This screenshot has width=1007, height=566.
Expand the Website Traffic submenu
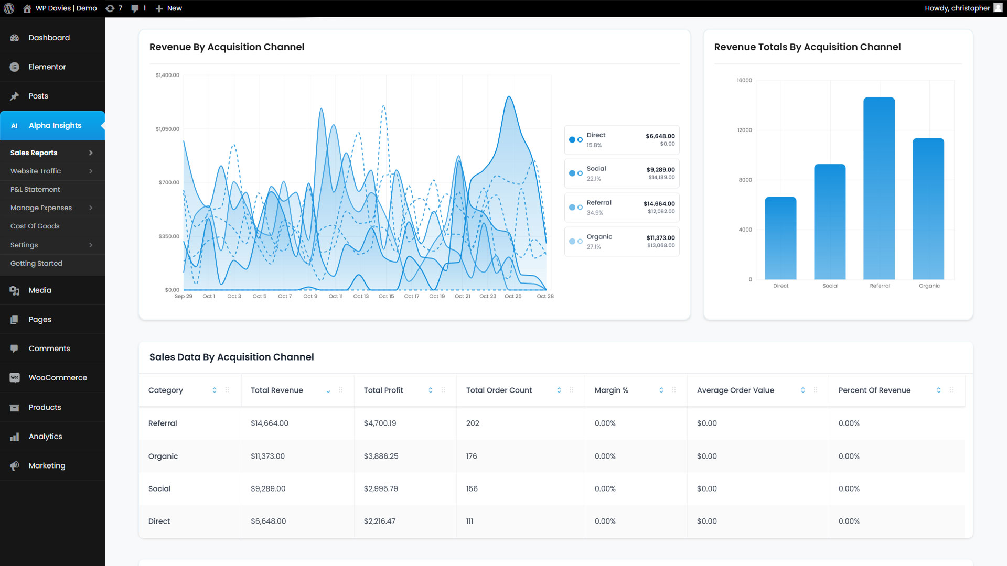(91, 171)
